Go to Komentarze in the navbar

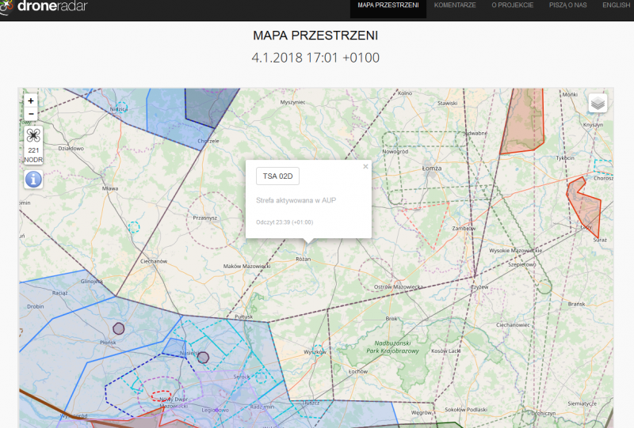pyautogui.click(x=455, y=6)
